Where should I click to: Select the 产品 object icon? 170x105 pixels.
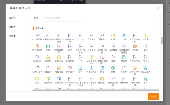coord(113,36)
